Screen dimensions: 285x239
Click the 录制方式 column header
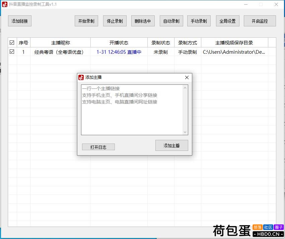point(188,43)
